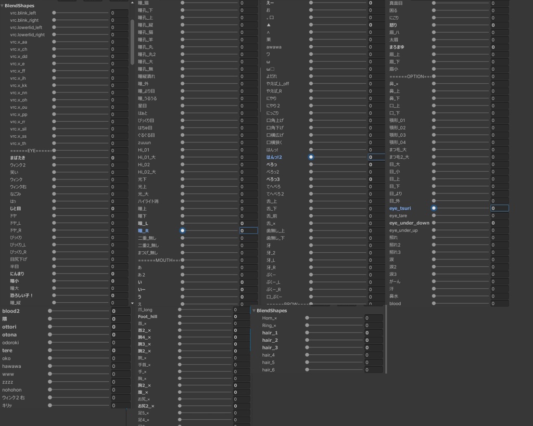This screenshot has width=533, height=426.
Task: Click the eye_tare value field
Action: [499, 216]
